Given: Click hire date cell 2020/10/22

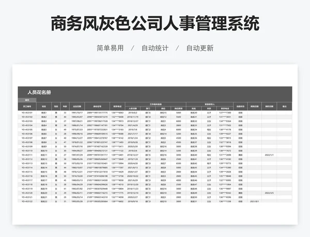Looking at the screenshot, I should click(x=133, y=176).
